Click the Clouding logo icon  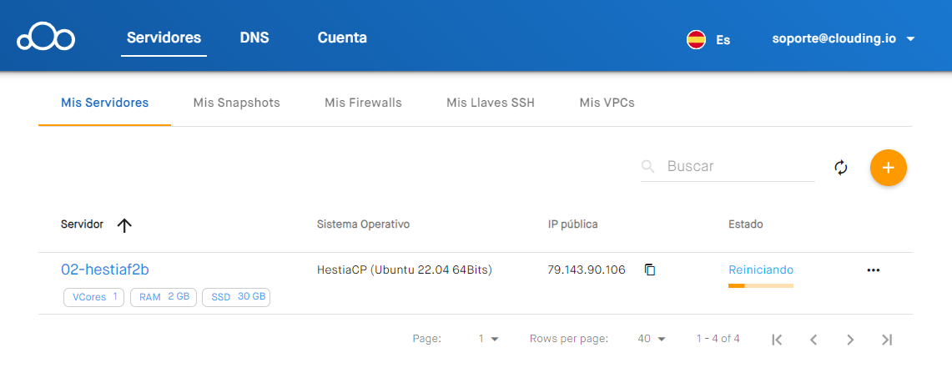pos(46,38)
